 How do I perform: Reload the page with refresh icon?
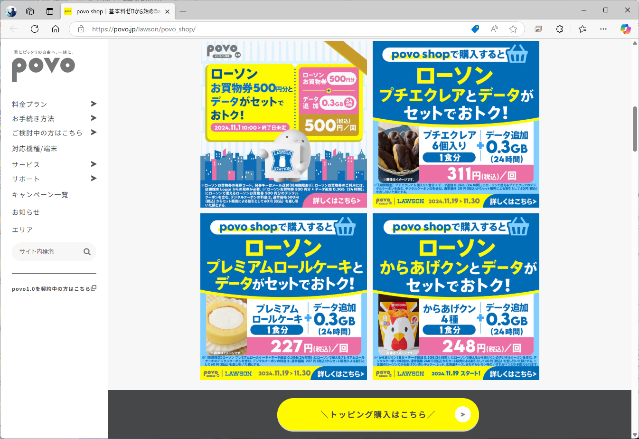35,29
